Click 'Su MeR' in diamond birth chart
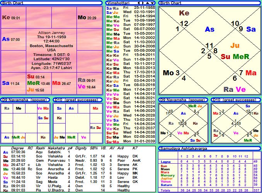 point(235,57)
